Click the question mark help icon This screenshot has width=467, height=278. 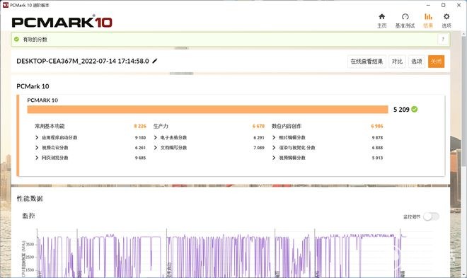(x=443, y=40)
